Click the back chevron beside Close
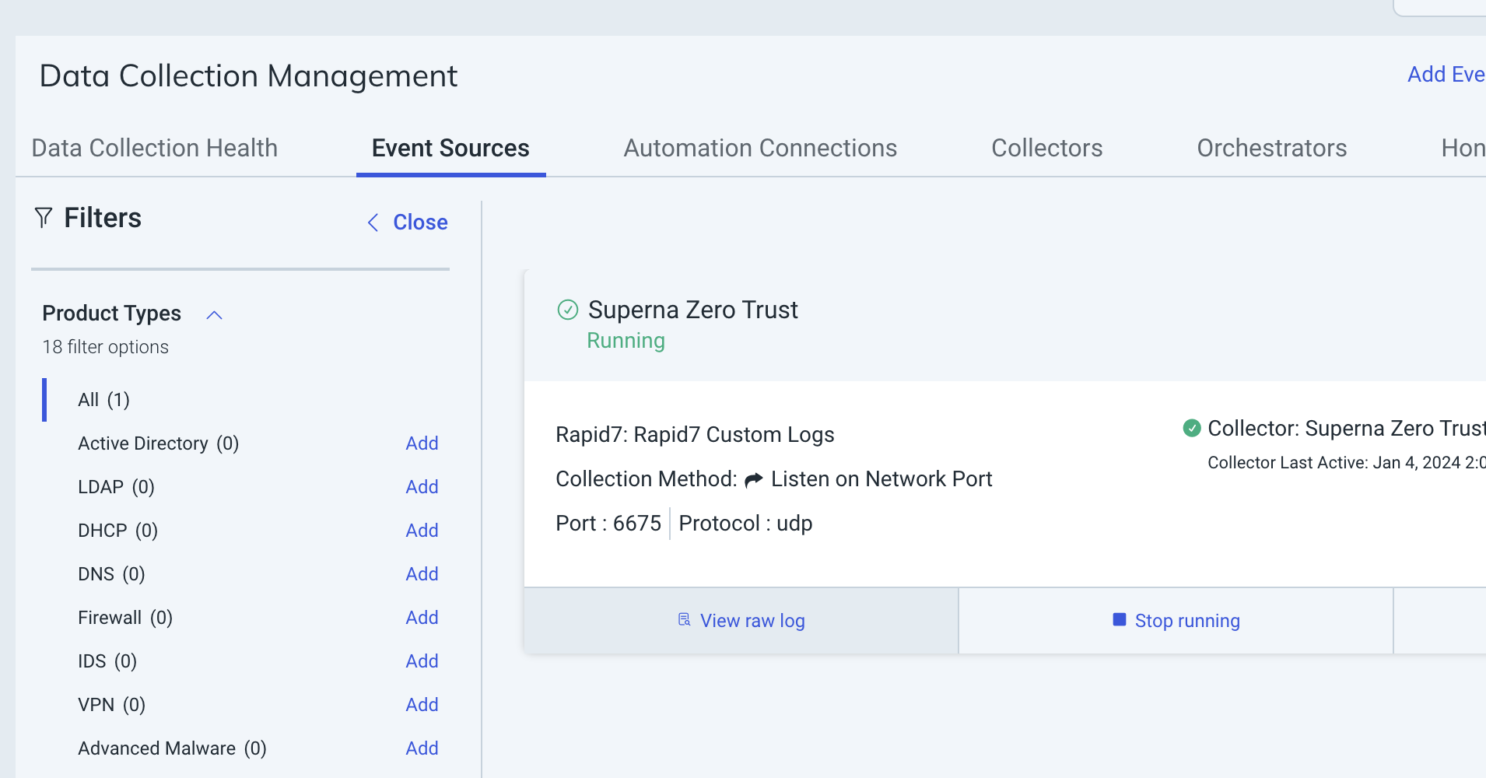Viewport: 1486px width, 778px height. (x=373, y=223)
